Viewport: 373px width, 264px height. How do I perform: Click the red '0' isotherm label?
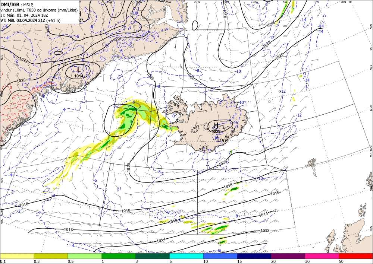coord(10,88)
